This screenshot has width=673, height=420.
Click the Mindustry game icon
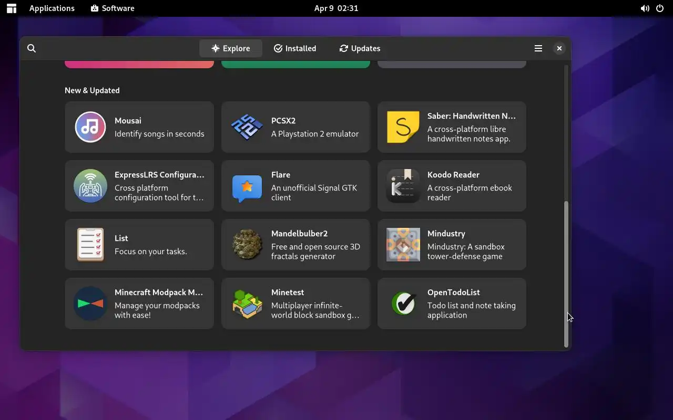tap(403, 245)
